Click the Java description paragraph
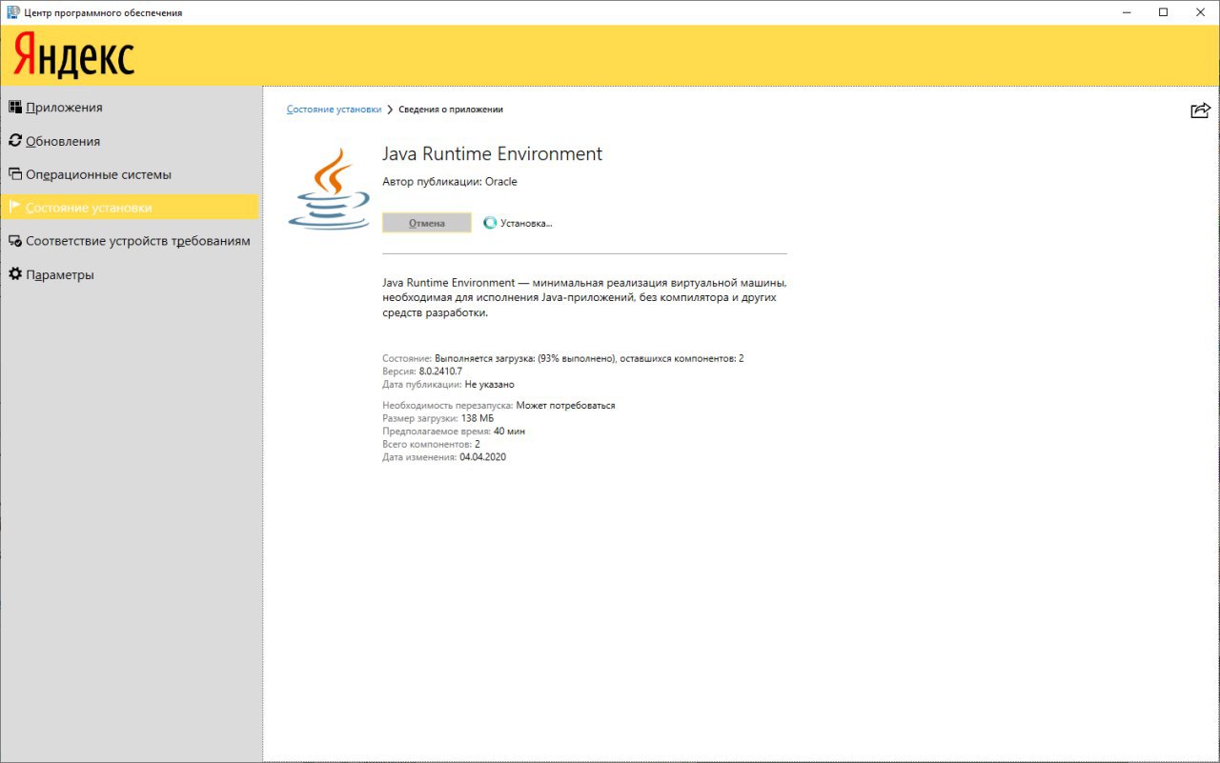This screenshot has height=763, width=1220. pyautogui.click(x=584, y=298)
